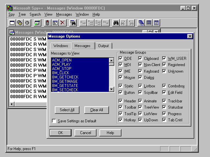The width and height of the screenshot is (210, 157).
Task: Open the Search menu
Action: [35, 14]
